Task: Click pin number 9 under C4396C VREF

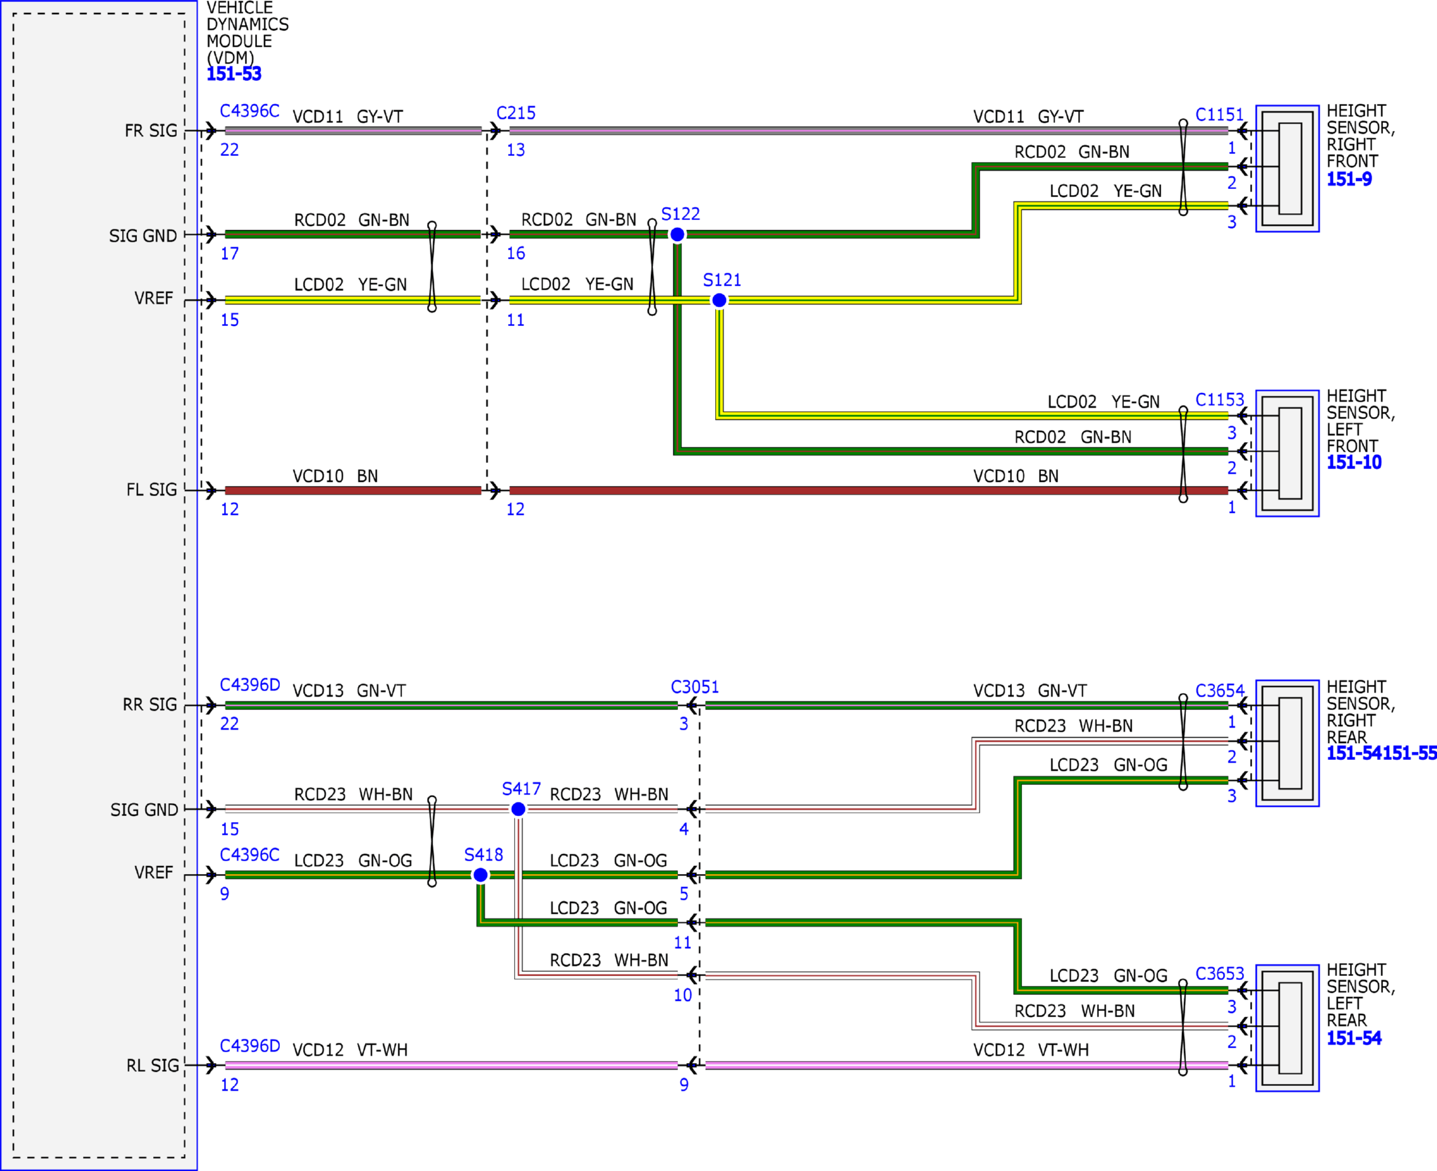Action: [225, 894]
